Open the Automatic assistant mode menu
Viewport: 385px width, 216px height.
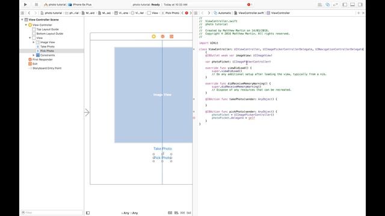click(x=223, y=13)
